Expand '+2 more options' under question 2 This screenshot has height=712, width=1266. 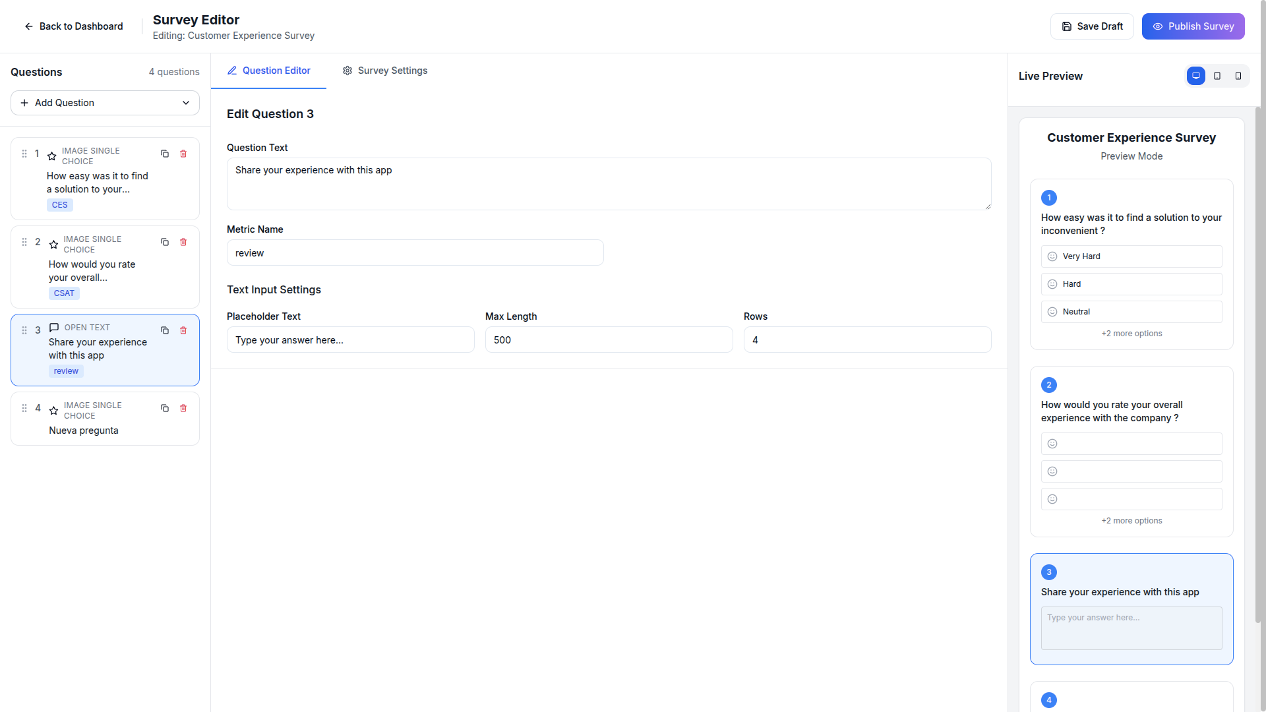coord(1131,521)
